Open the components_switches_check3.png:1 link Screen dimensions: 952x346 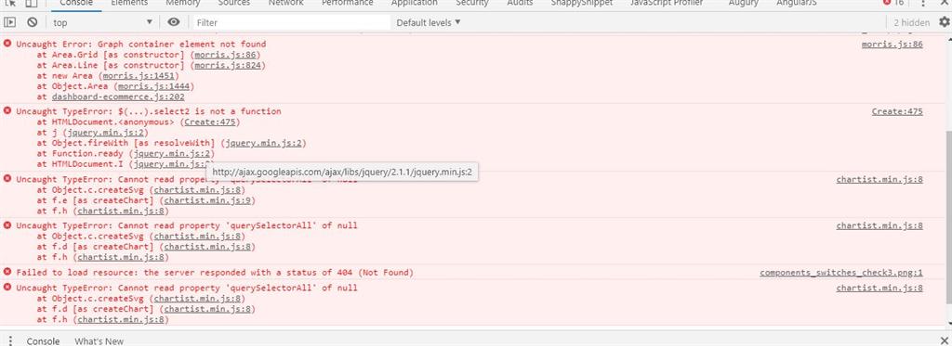[841, 273]
